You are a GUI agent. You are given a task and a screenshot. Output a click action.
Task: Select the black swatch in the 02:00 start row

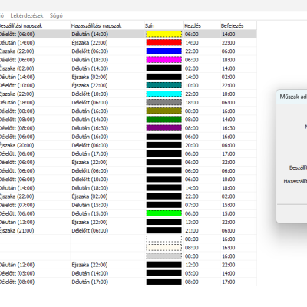tap(164, 68)
